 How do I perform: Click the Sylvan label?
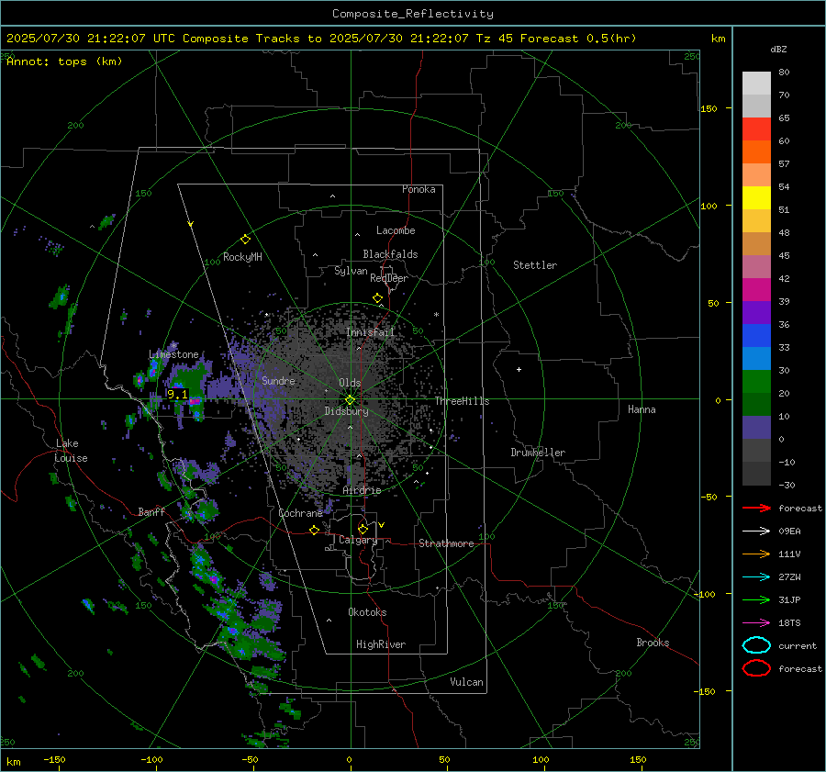(351, 271)
